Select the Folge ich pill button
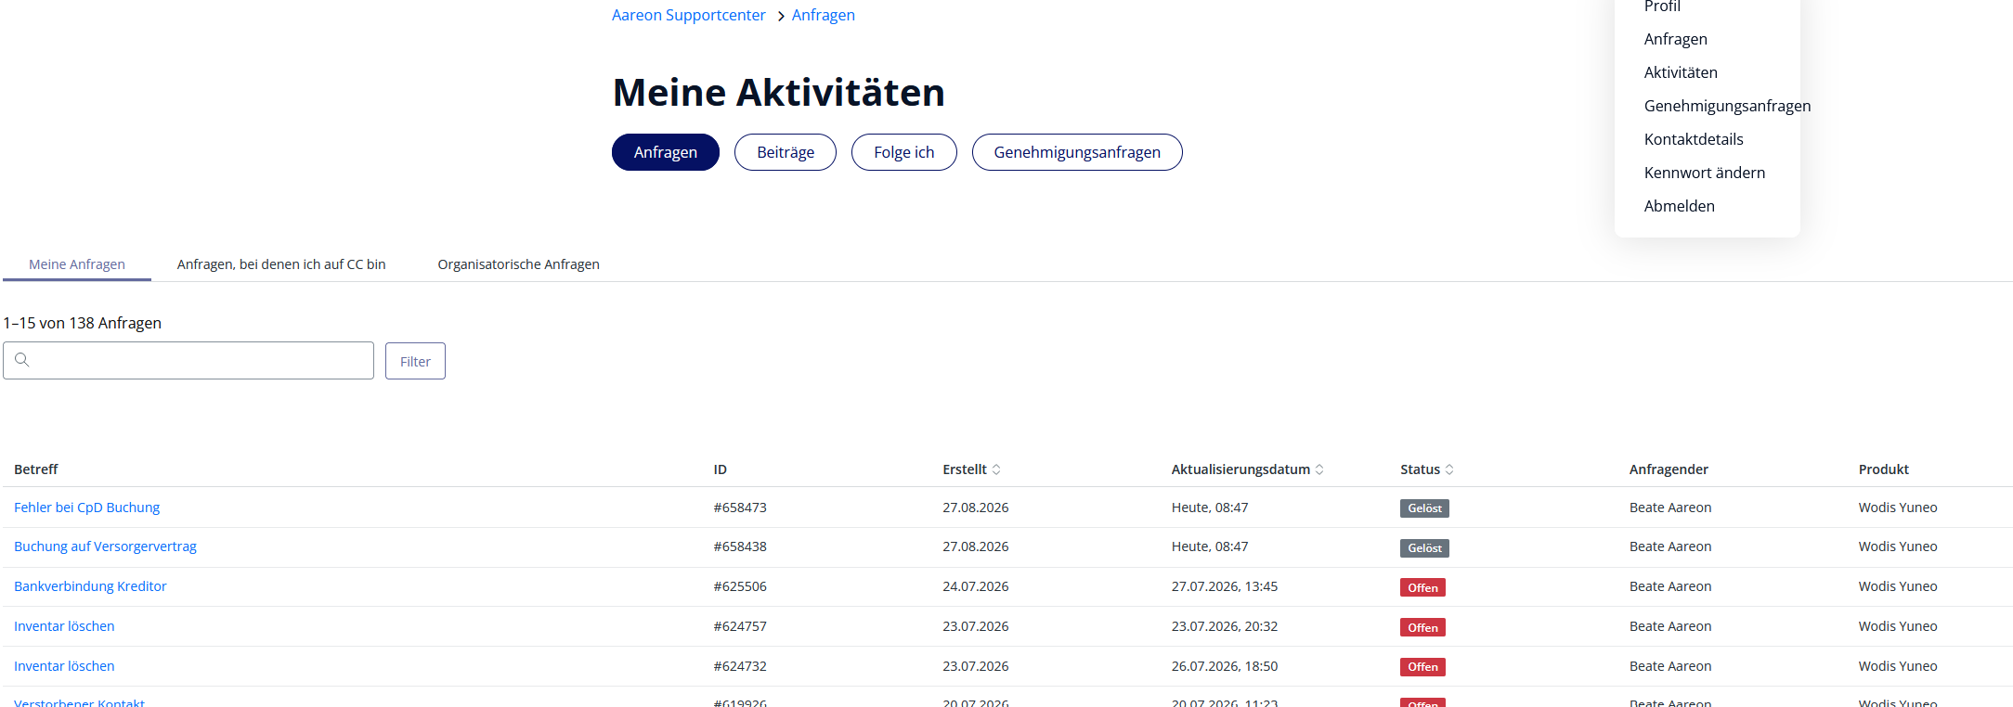Screen dimensions: 2013x707 coord(903,152)
